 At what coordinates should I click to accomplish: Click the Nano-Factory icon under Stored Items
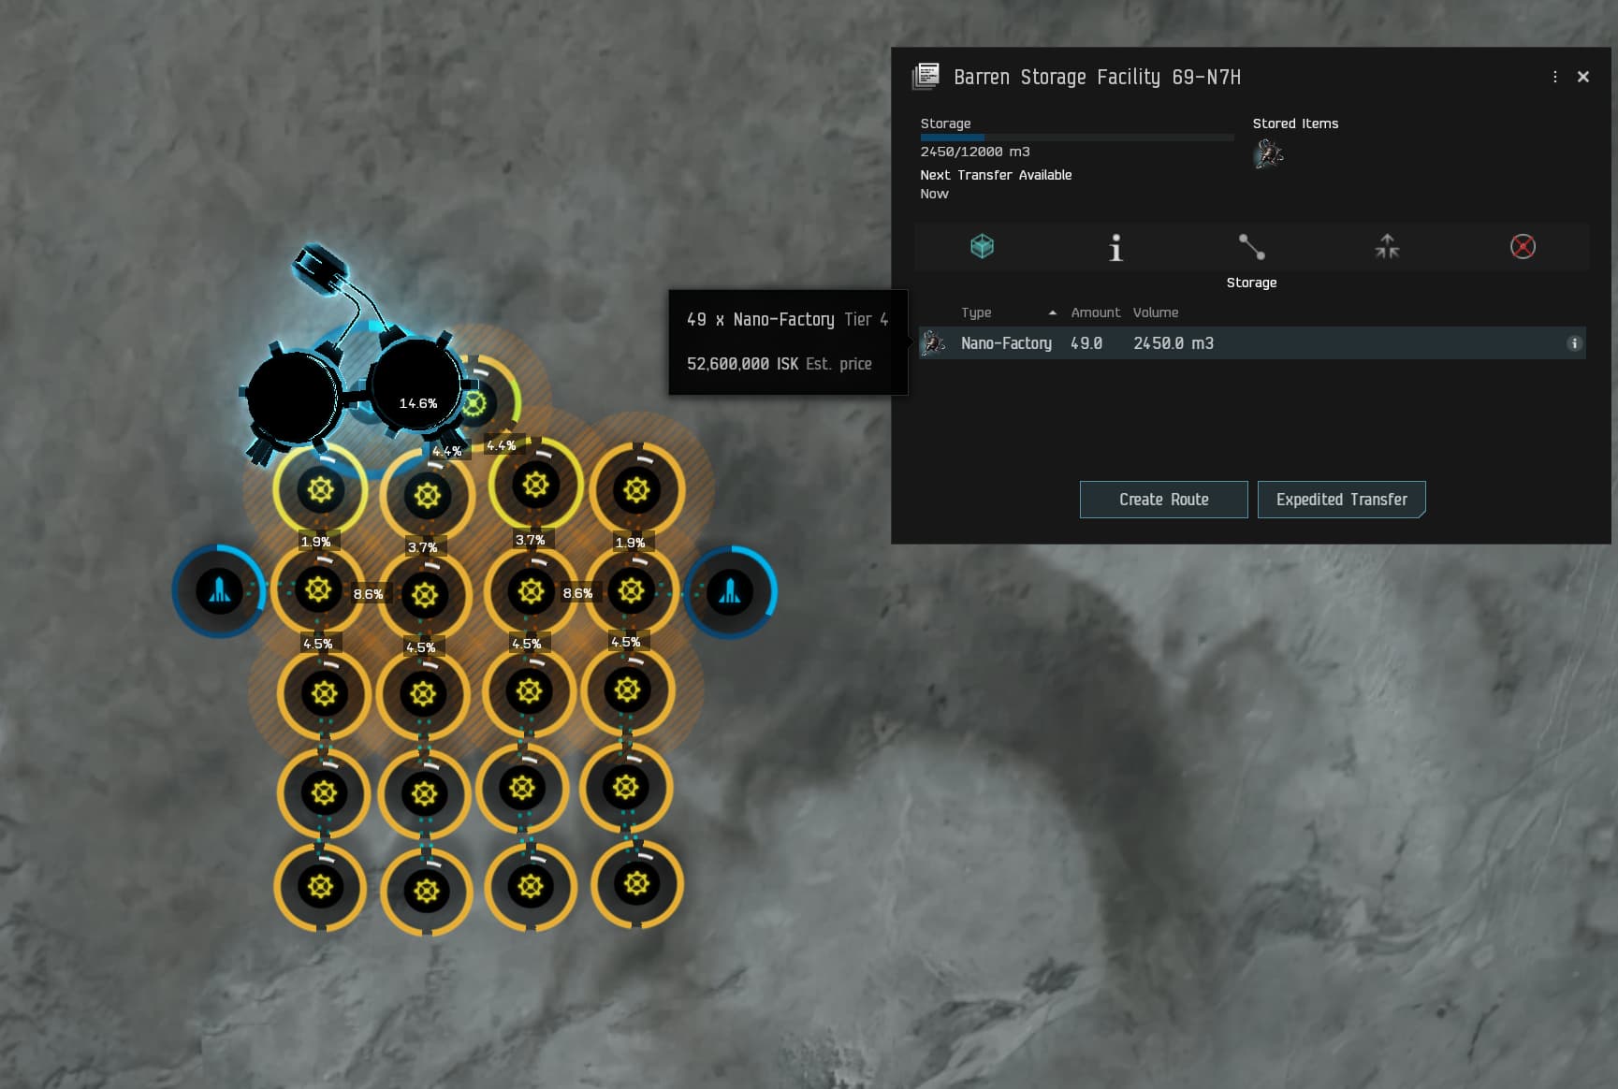click(x=1268, y=153)
